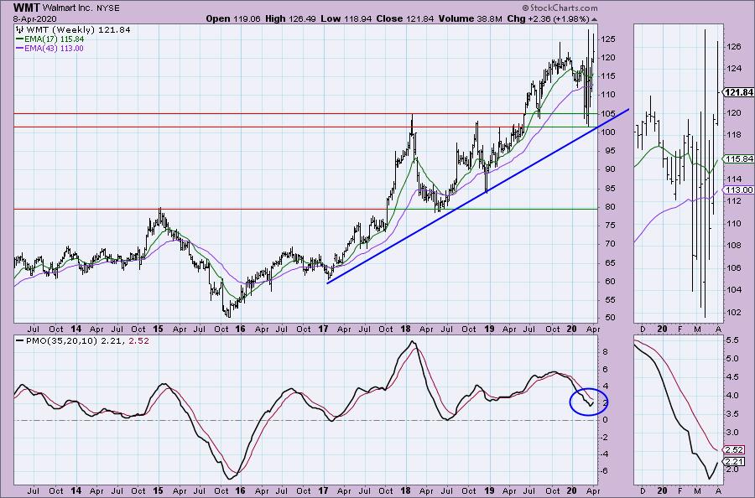The image size is (755, 498).
Task: Click year 19 on the PMO chart time axis
Action: click(x=489, y=490)
